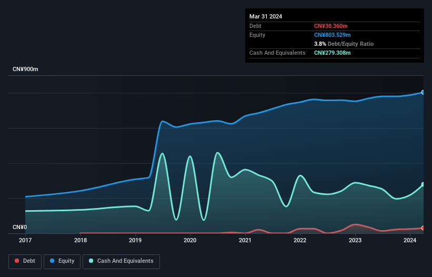Click Cash And Equivalents label in tooltip
The height and width of the screenshot is (277, 432).
click(277, 53)
